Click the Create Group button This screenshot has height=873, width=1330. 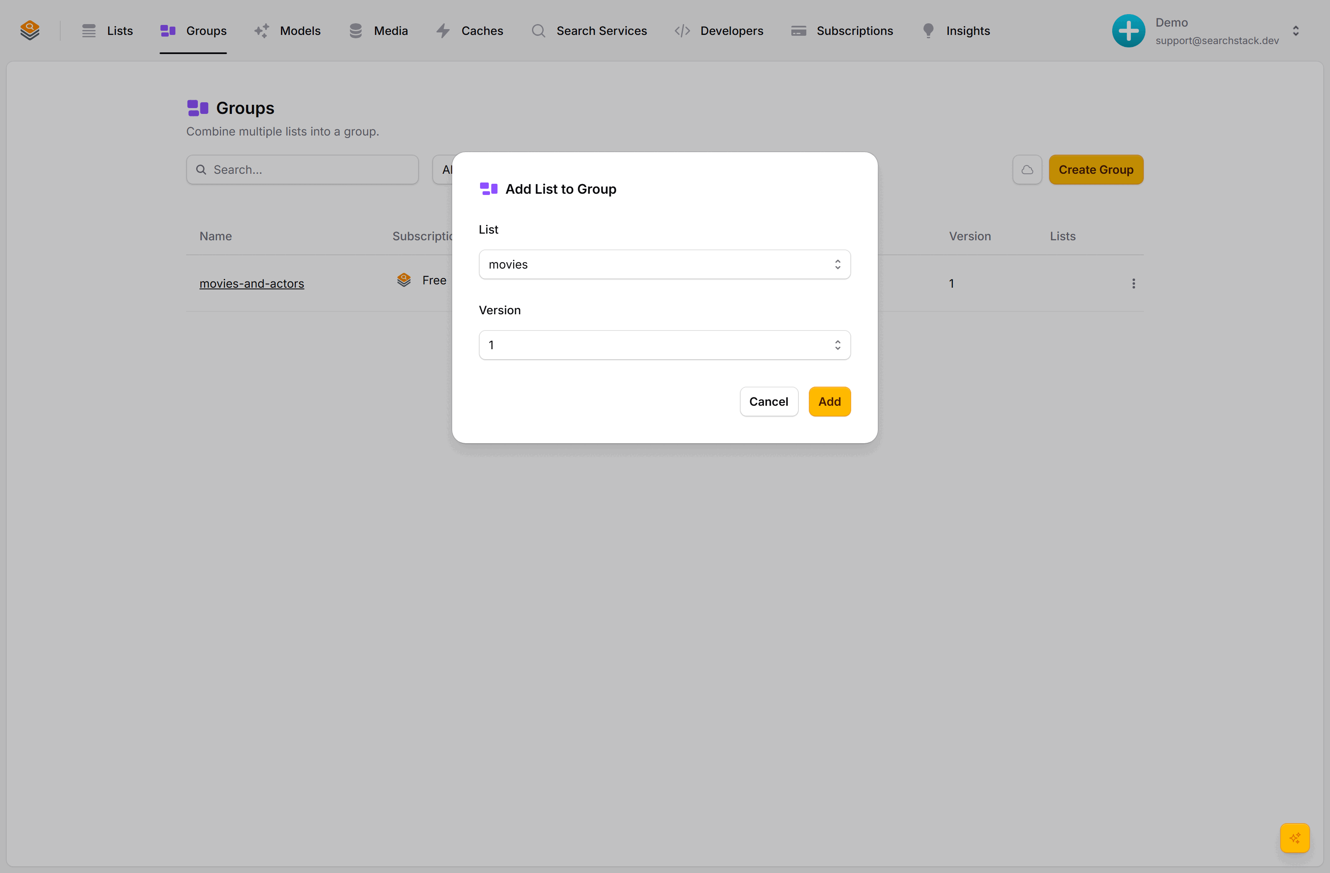[1096, 169]
